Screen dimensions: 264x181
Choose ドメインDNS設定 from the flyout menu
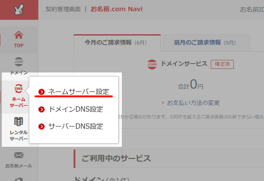[x=76, y=109]
